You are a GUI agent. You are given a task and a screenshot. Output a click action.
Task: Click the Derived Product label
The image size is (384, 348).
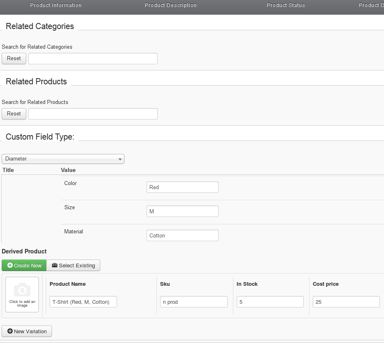[24, 251]
